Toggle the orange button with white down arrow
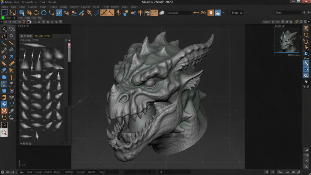The width and height of the screenshot is (311, 175). pyautogui.click(x=211, y=13)
